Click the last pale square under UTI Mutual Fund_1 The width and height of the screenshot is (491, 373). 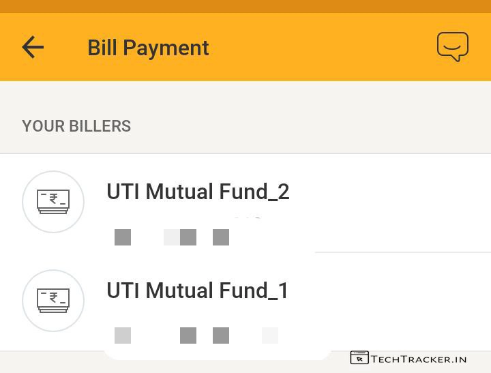[270, 335]
